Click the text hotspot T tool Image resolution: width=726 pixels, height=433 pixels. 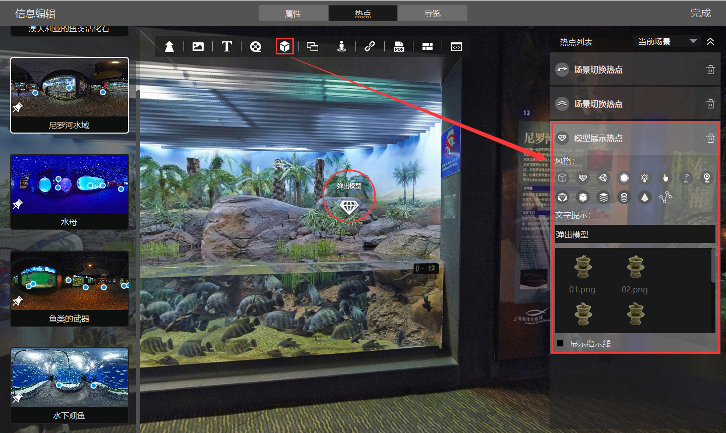[x=227, y=46]
